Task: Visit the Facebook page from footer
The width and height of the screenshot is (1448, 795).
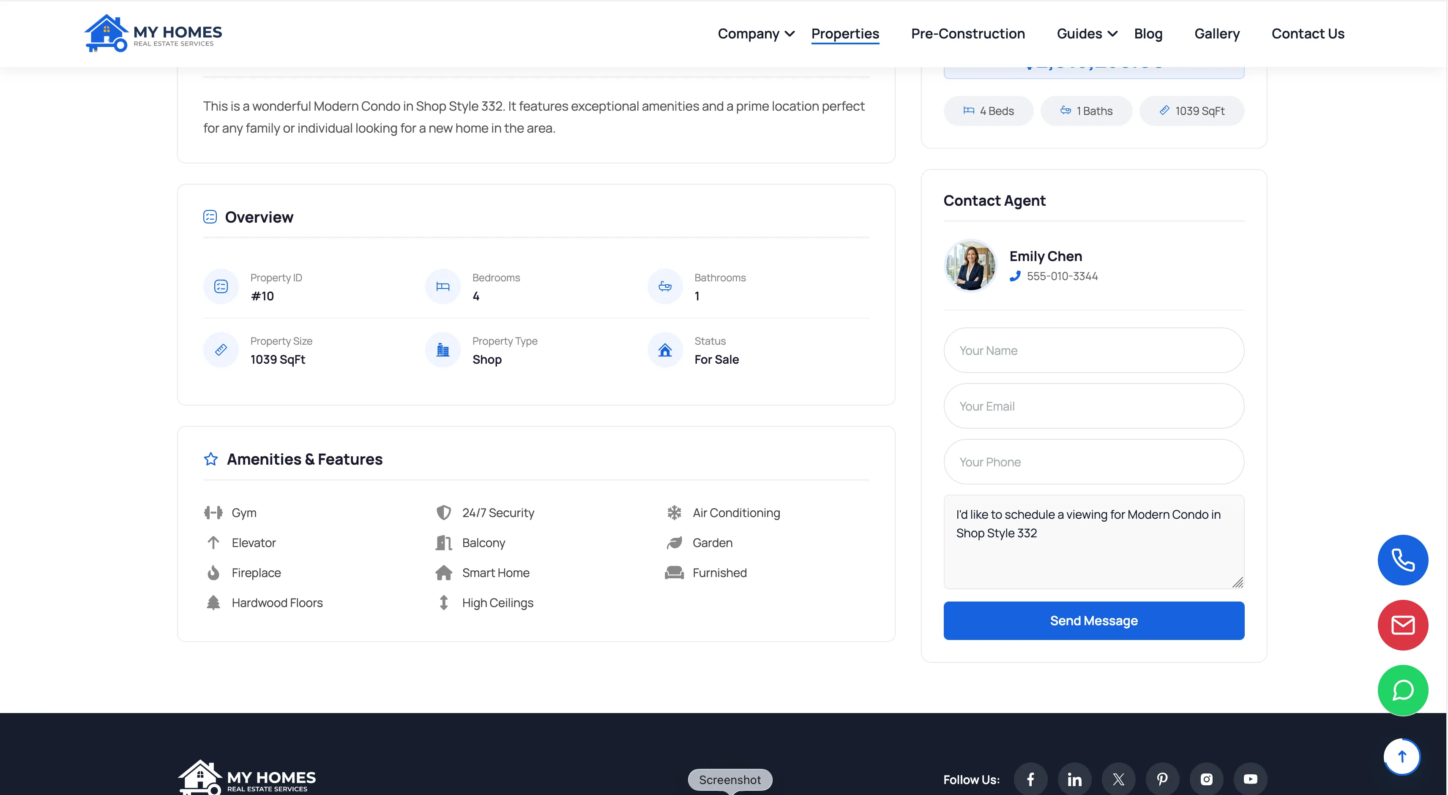Action: (x=1030, y=779)
